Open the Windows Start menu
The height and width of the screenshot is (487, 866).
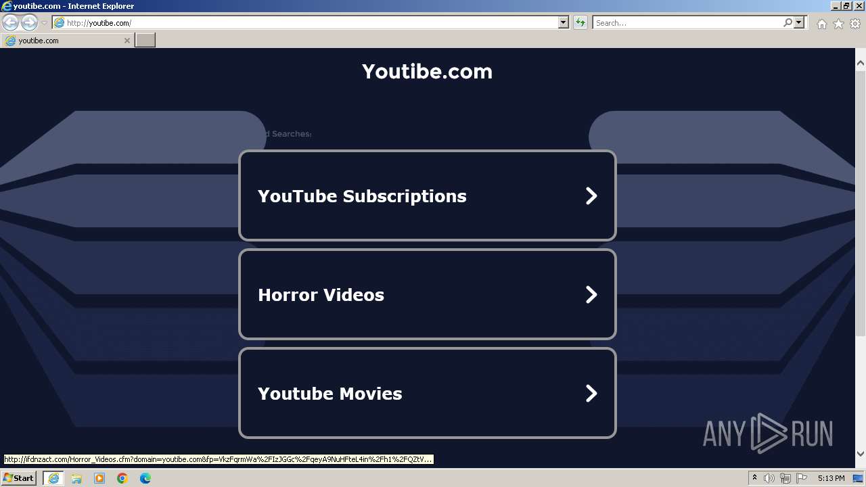pyautogui.click(x=18, y=478)
